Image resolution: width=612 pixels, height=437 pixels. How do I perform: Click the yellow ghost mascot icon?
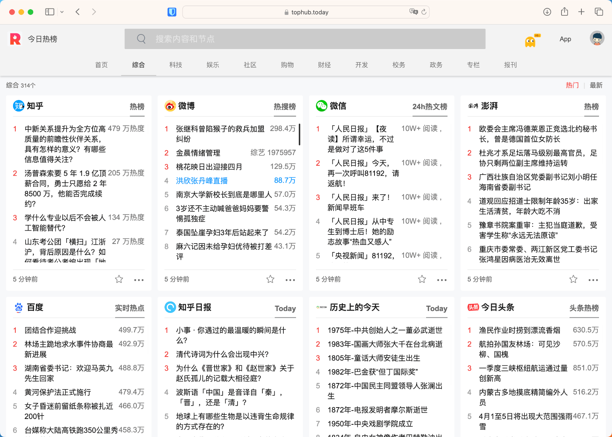coord(531,41)
